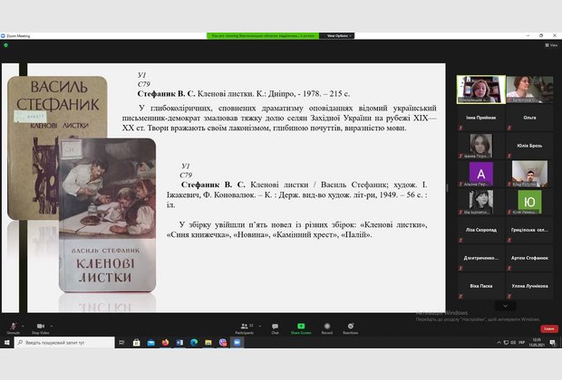The width and height of the screenshot is (562, 380).
Task: Select the green Ю avatar participant tile
Action: (531, 200)
